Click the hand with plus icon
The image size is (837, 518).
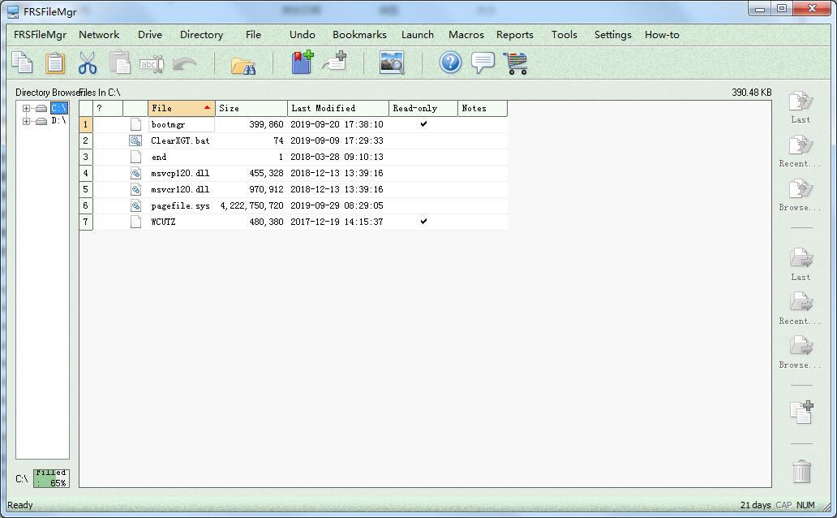335,62
